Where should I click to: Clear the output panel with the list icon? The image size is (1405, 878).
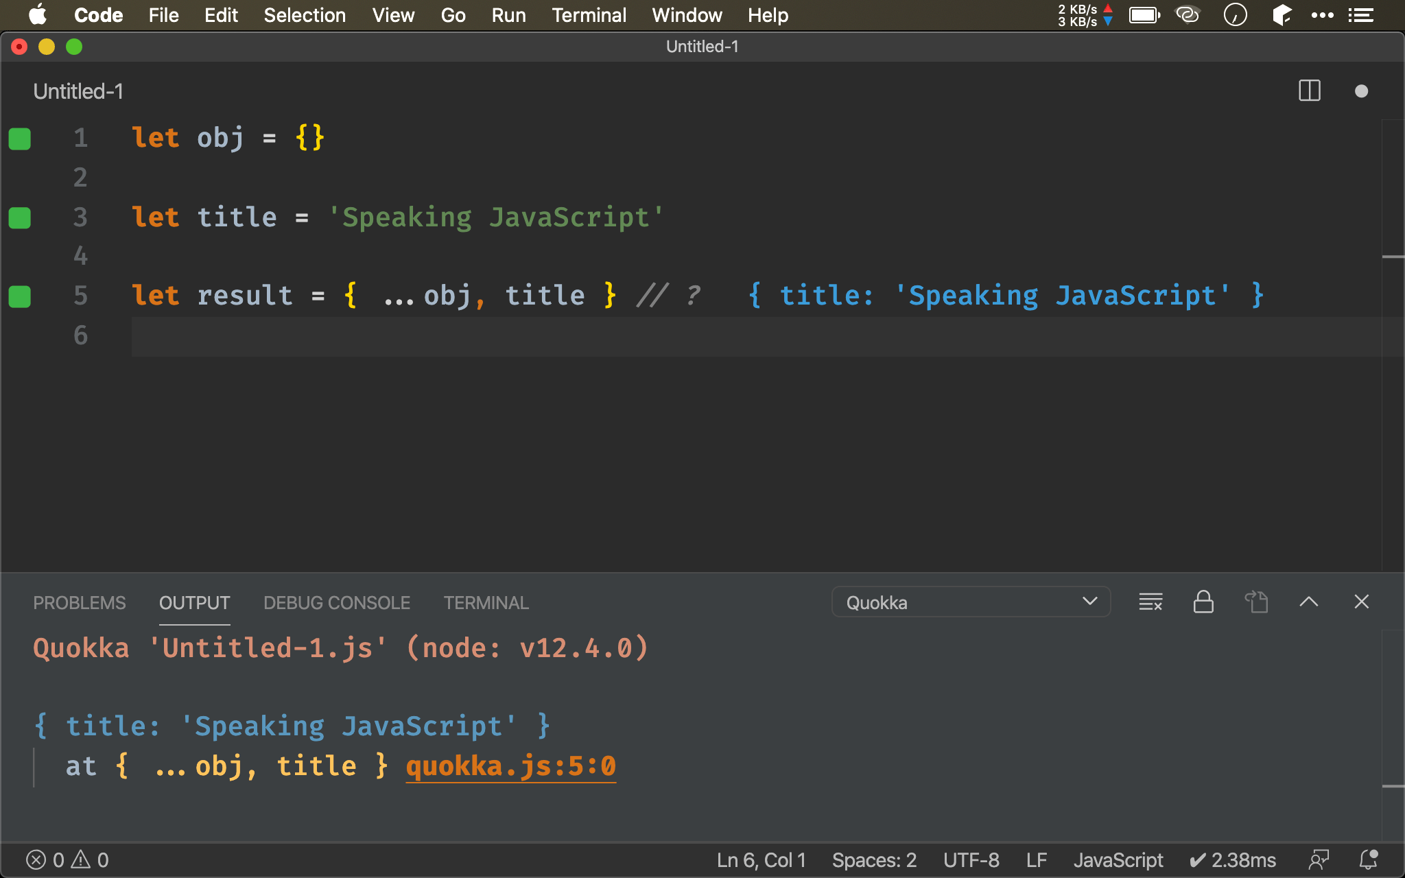(1150, 602)
